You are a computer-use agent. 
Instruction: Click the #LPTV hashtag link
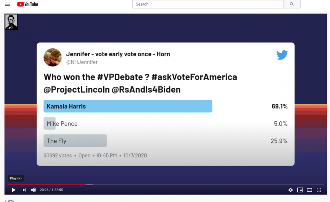9,201
